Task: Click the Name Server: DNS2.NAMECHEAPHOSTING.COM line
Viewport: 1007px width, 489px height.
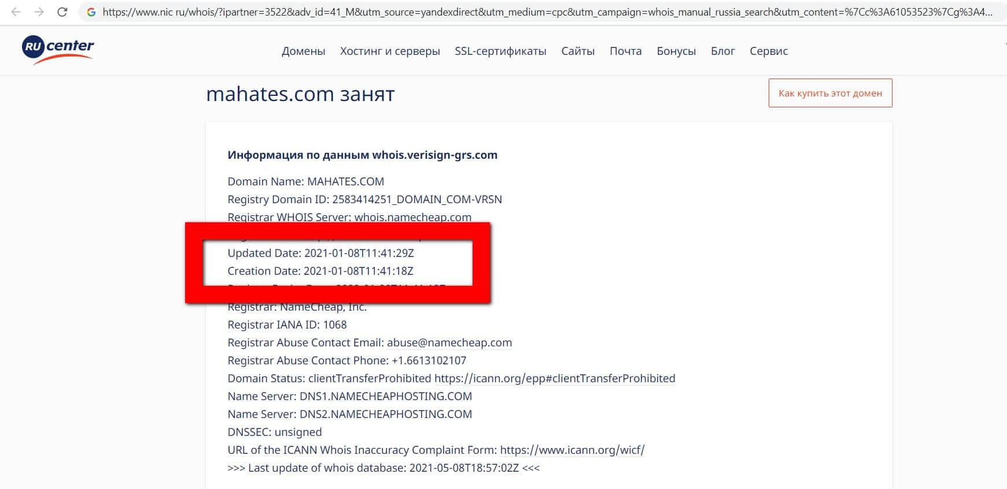Action: pos(350,414)
